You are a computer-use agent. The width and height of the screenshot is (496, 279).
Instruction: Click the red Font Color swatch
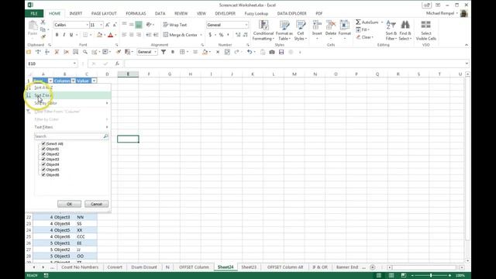pyautogui.click(x=110, y=35)
